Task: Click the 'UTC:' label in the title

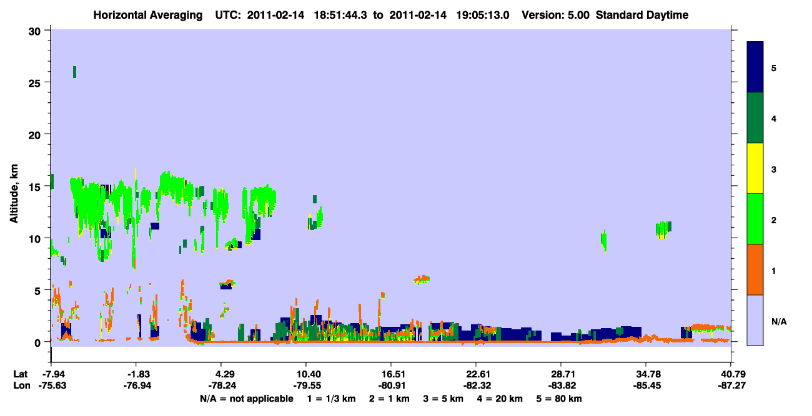Action: 227,15
